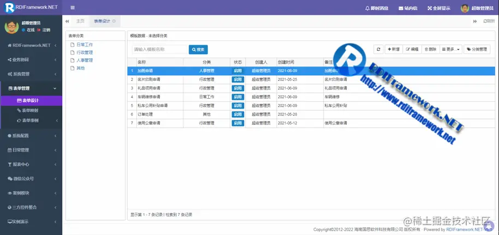Screen dimensions: 499x235
Task: Select the 人事管理 category in the tree
Action: point(85,60)
